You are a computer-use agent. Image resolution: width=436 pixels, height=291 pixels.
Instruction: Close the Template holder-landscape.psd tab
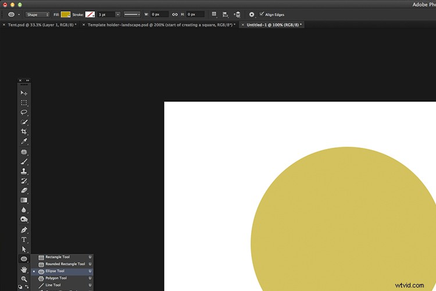pos(83,25)
